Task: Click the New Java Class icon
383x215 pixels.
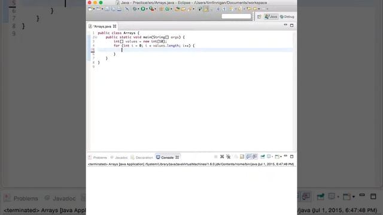Action: point(167,9)
